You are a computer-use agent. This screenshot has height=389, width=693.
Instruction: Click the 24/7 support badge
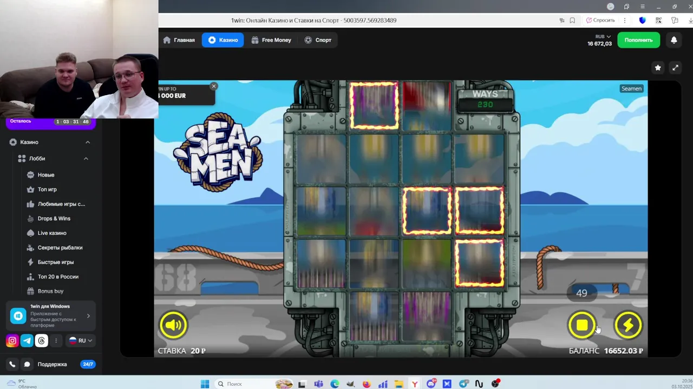(88, 364)
